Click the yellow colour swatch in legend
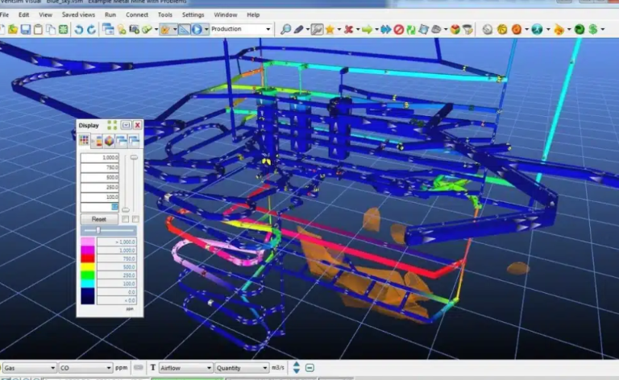Screen dimensions: 619x380 pos(88,266)
